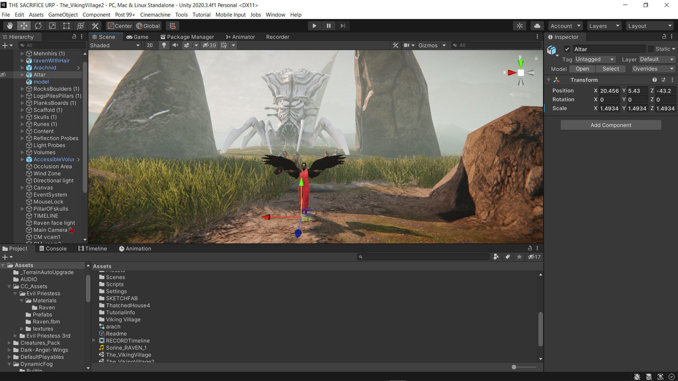Image resolution: width=678 pixels, height=381 pixels.
Task: Open the Account dropdown
Action: (565, 26)
